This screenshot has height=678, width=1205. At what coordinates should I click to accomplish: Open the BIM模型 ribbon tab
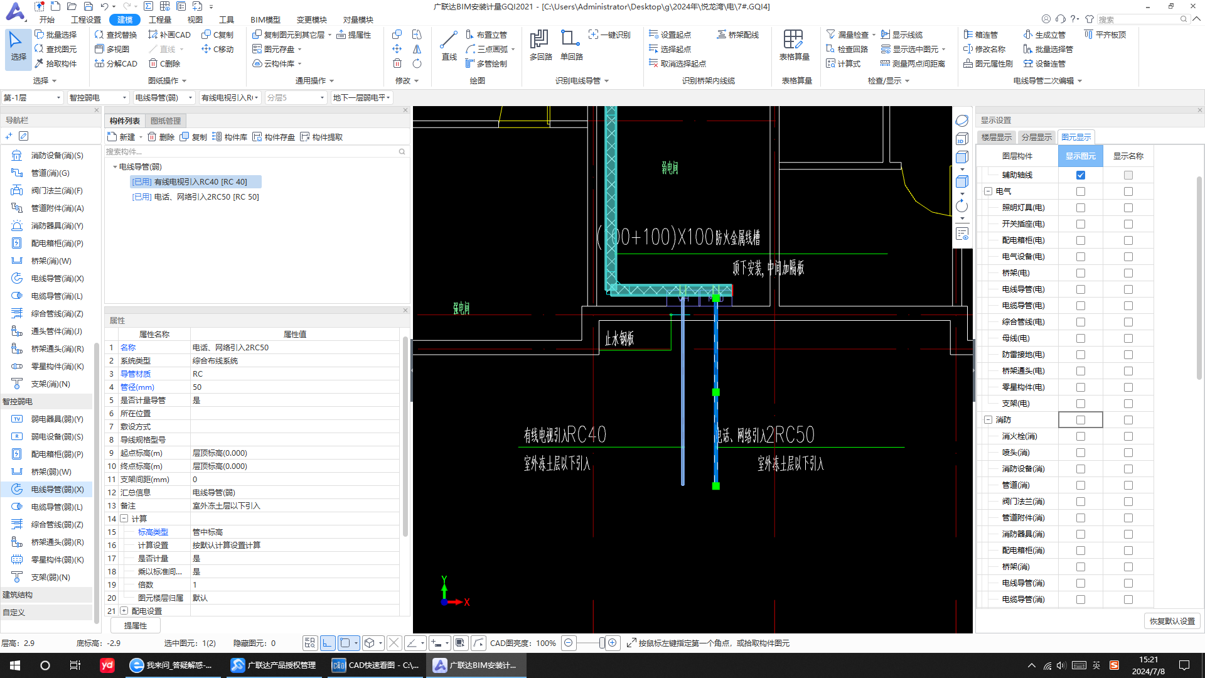(265, 19)
